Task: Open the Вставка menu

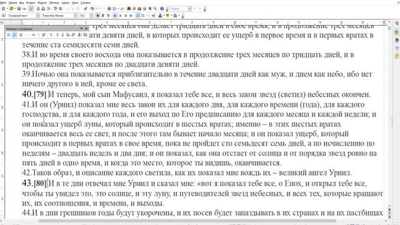Action: coord(31,2)
